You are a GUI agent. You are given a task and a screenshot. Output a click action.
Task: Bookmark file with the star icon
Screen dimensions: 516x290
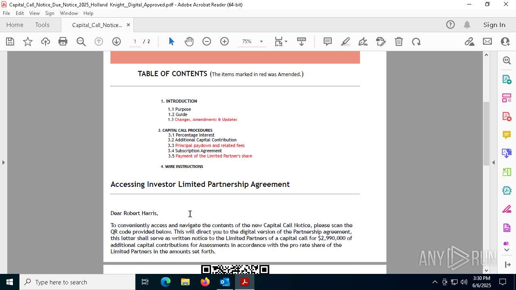pos(28,41)
